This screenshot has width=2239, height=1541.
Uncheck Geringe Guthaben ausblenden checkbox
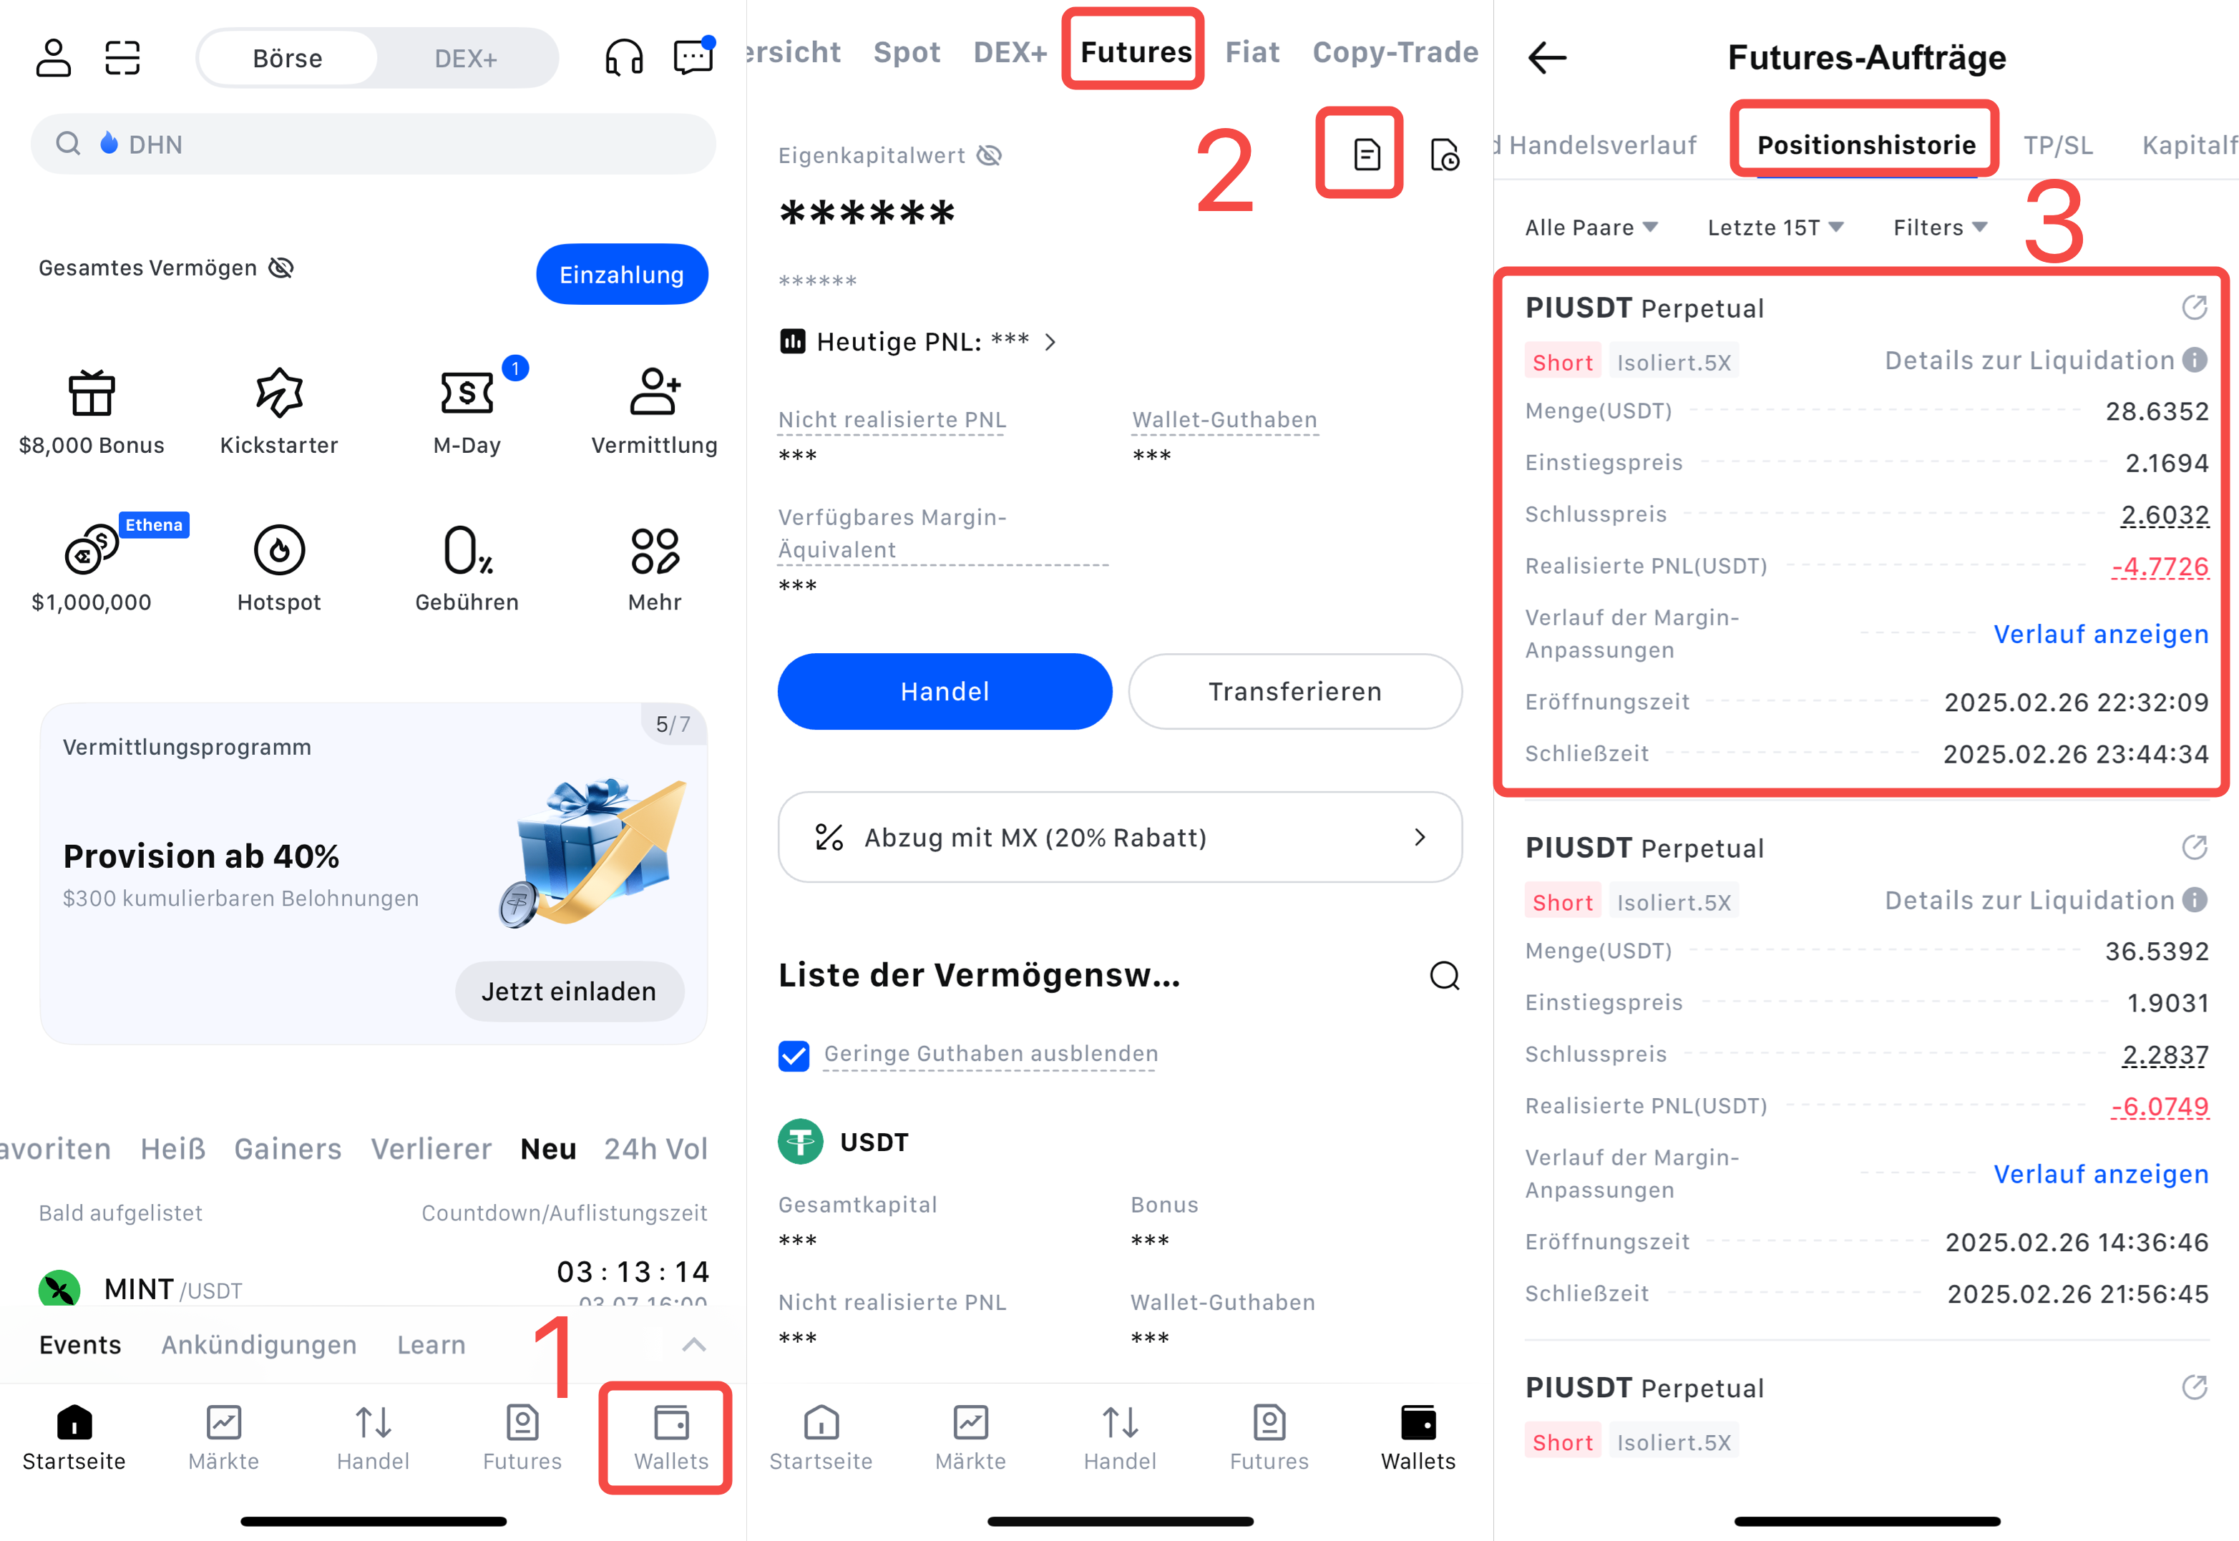794,1055
